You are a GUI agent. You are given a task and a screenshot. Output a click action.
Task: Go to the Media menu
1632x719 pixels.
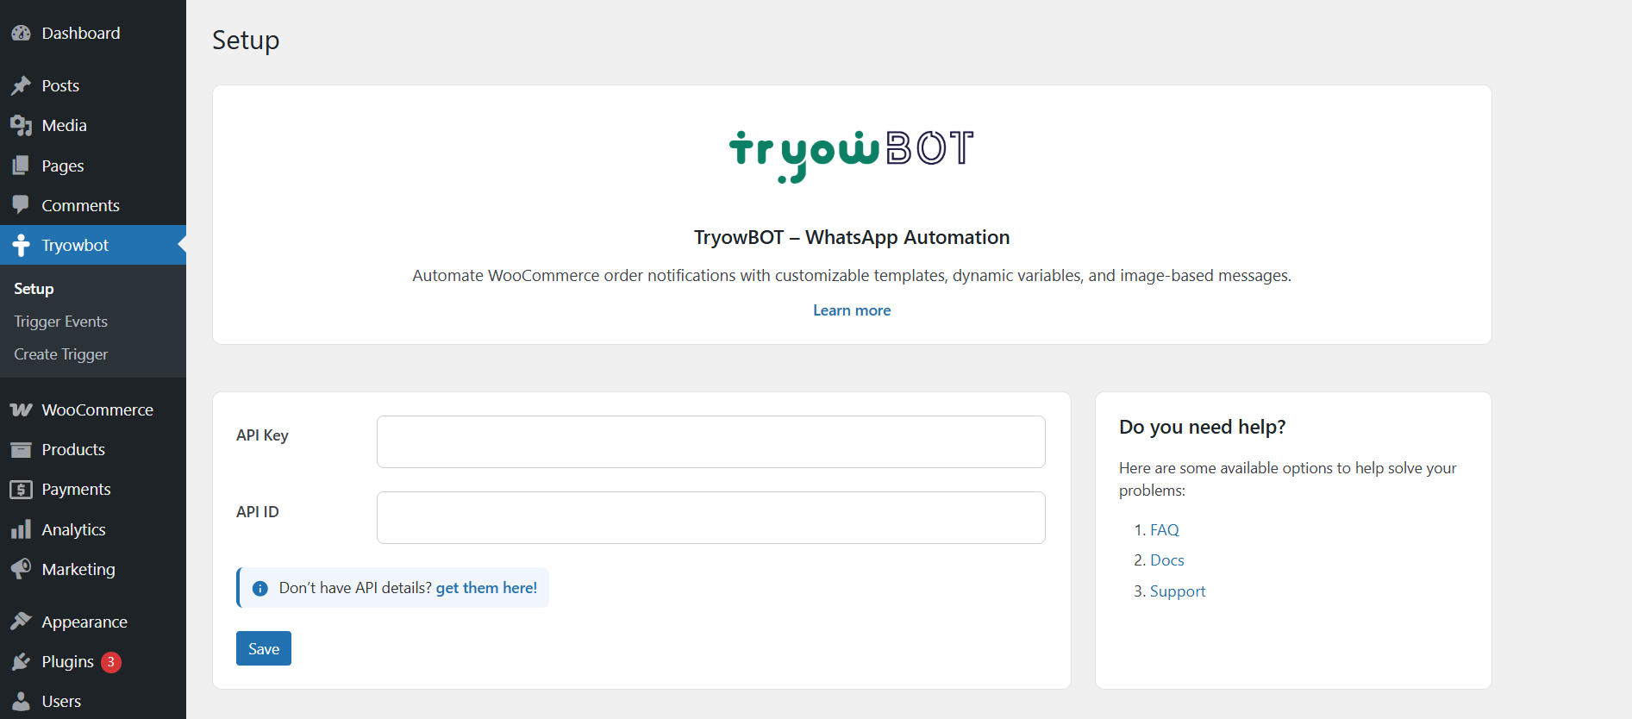(x=93, y=126)
